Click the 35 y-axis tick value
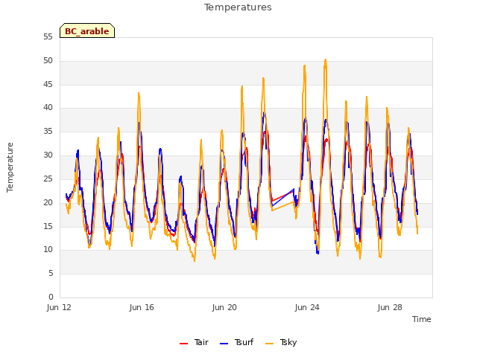This screenshot has width=477, height=357. click(48, 131)
